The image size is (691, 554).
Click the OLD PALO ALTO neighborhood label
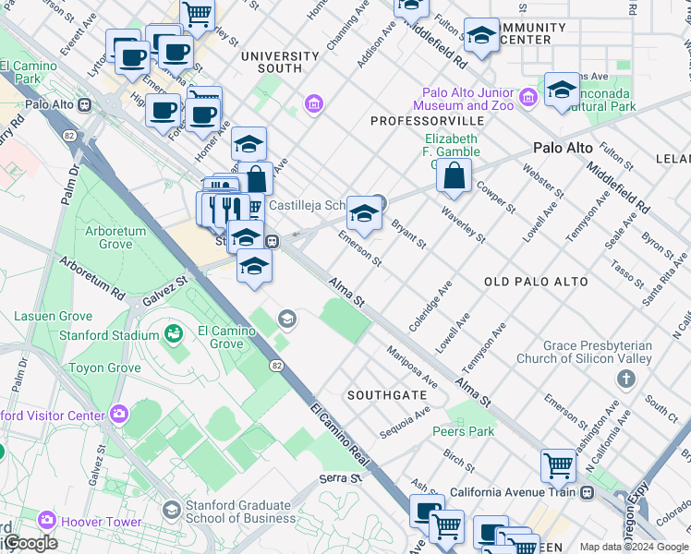pyautogui.click(x=536, y=282)
